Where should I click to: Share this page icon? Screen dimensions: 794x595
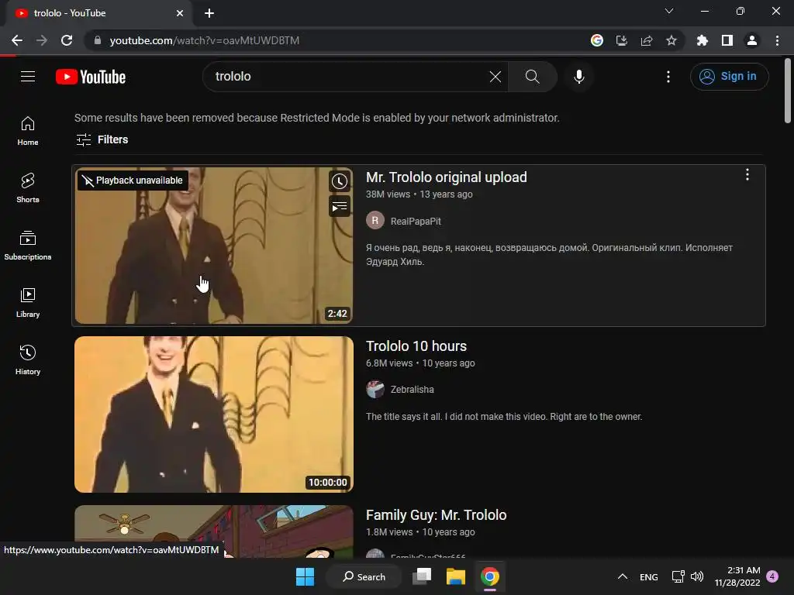tap(647, 40)
